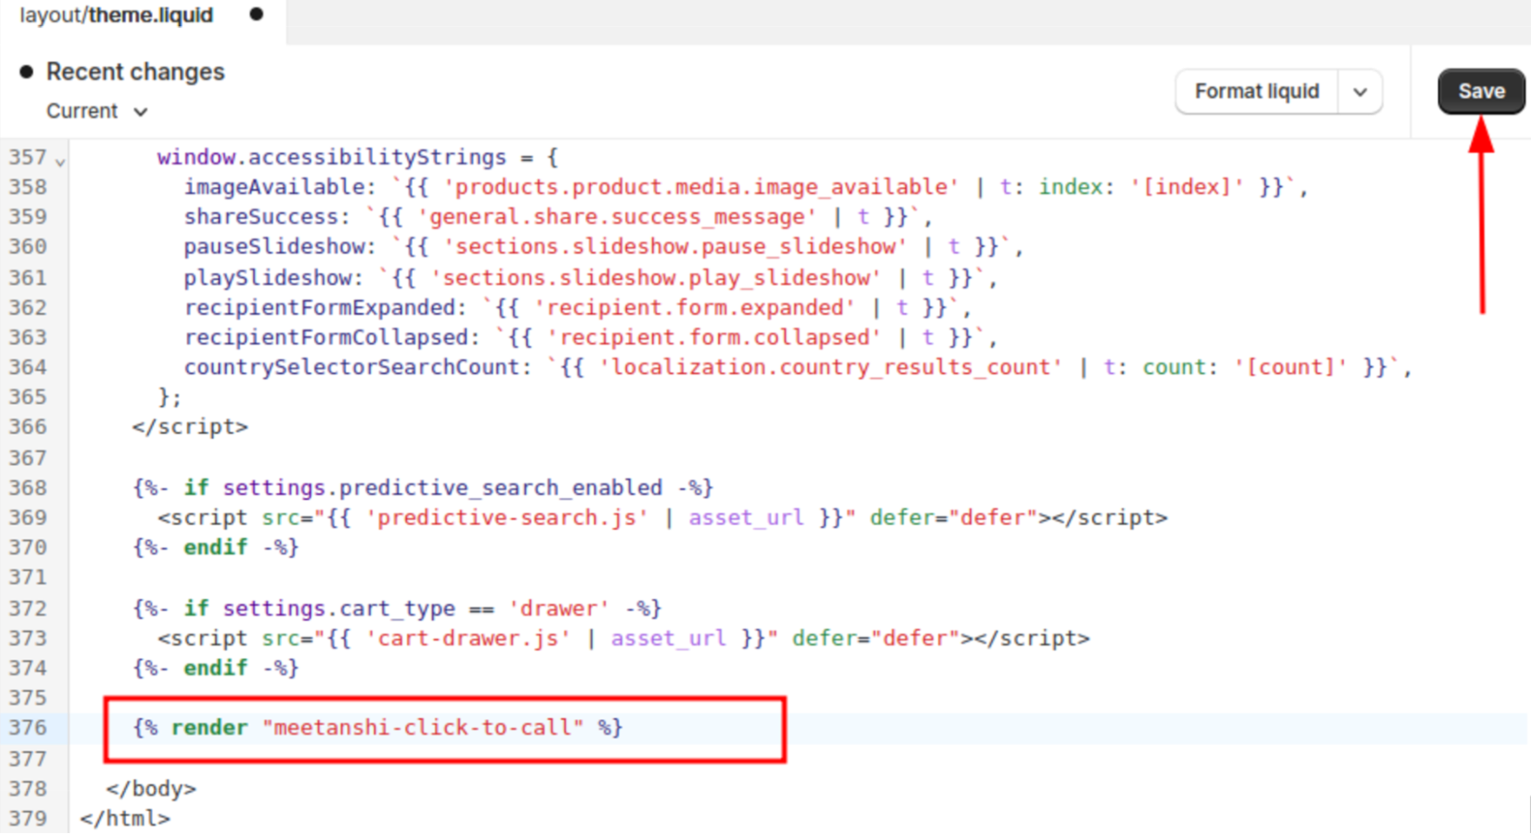Viewport: 1531px width, 834px height.
Task: Click the pauseSlideshow line
Action: [604, 247]
